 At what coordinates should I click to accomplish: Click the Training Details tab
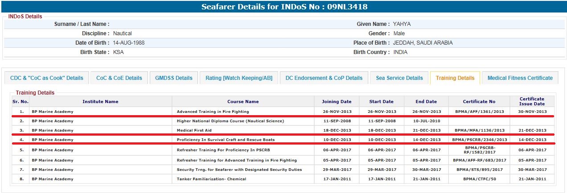455,78
